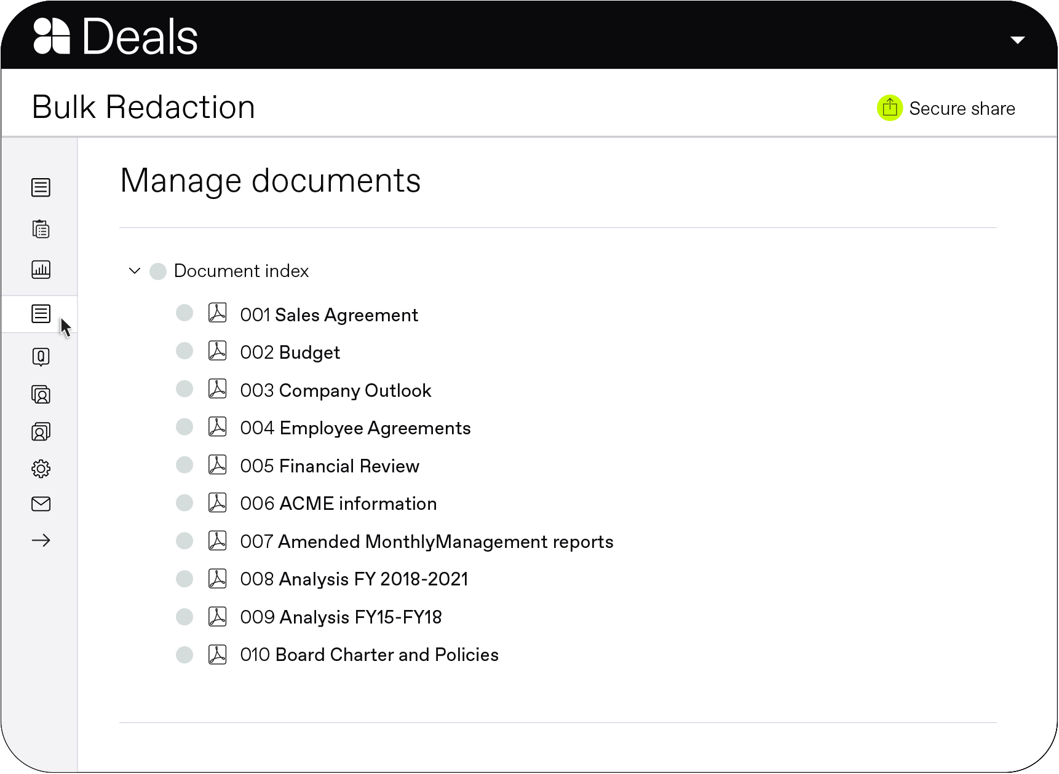The width and height of the screenshot is (1059, 774).
Task: Collapse the Document index tree
Action: point(135,271)
